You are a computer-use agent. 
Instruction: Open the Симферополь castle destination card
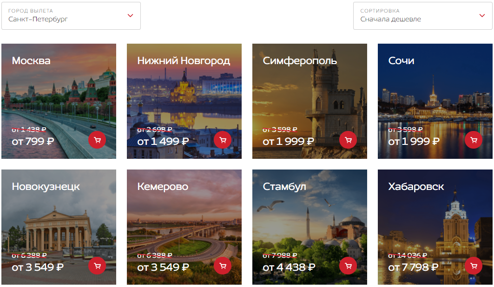tap(310, 101)
